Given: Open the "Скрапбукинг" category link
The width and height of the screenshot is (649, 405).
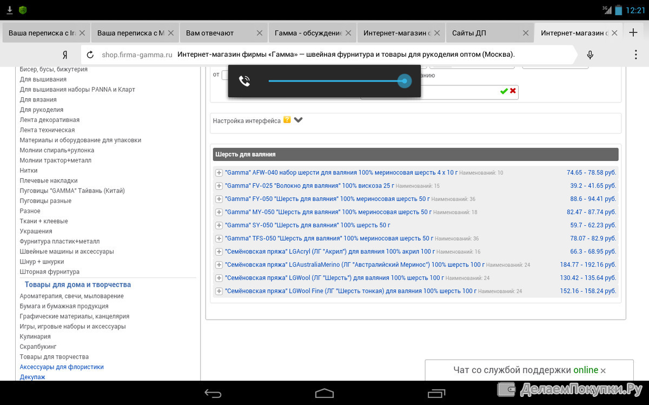Looking at the screenshot, I should [x=38, y=347].
